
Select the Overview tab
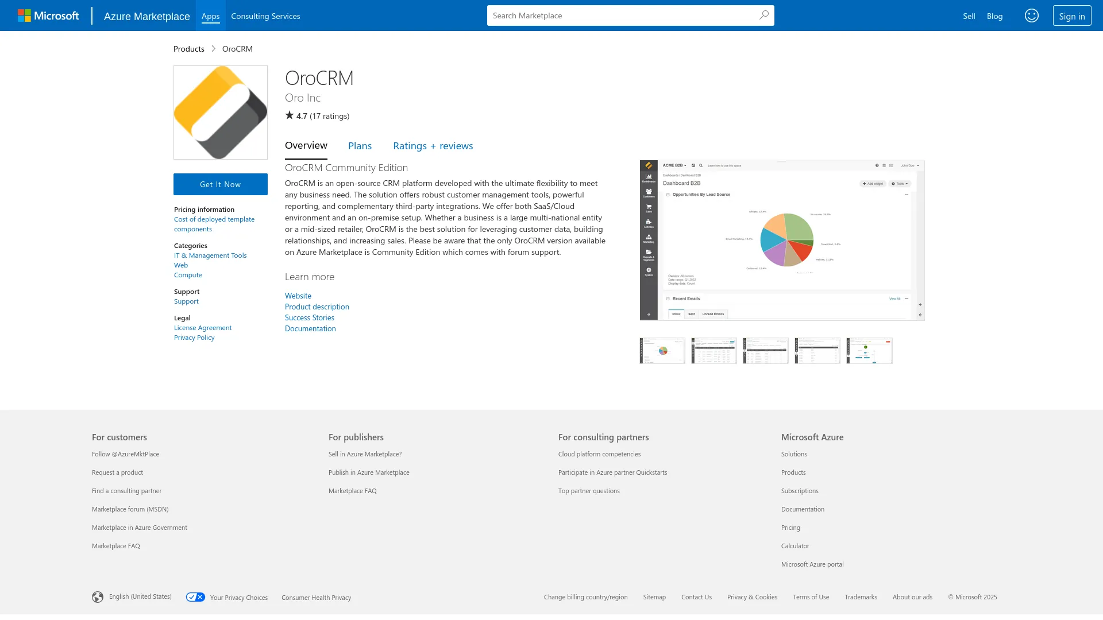click(306, 146)
